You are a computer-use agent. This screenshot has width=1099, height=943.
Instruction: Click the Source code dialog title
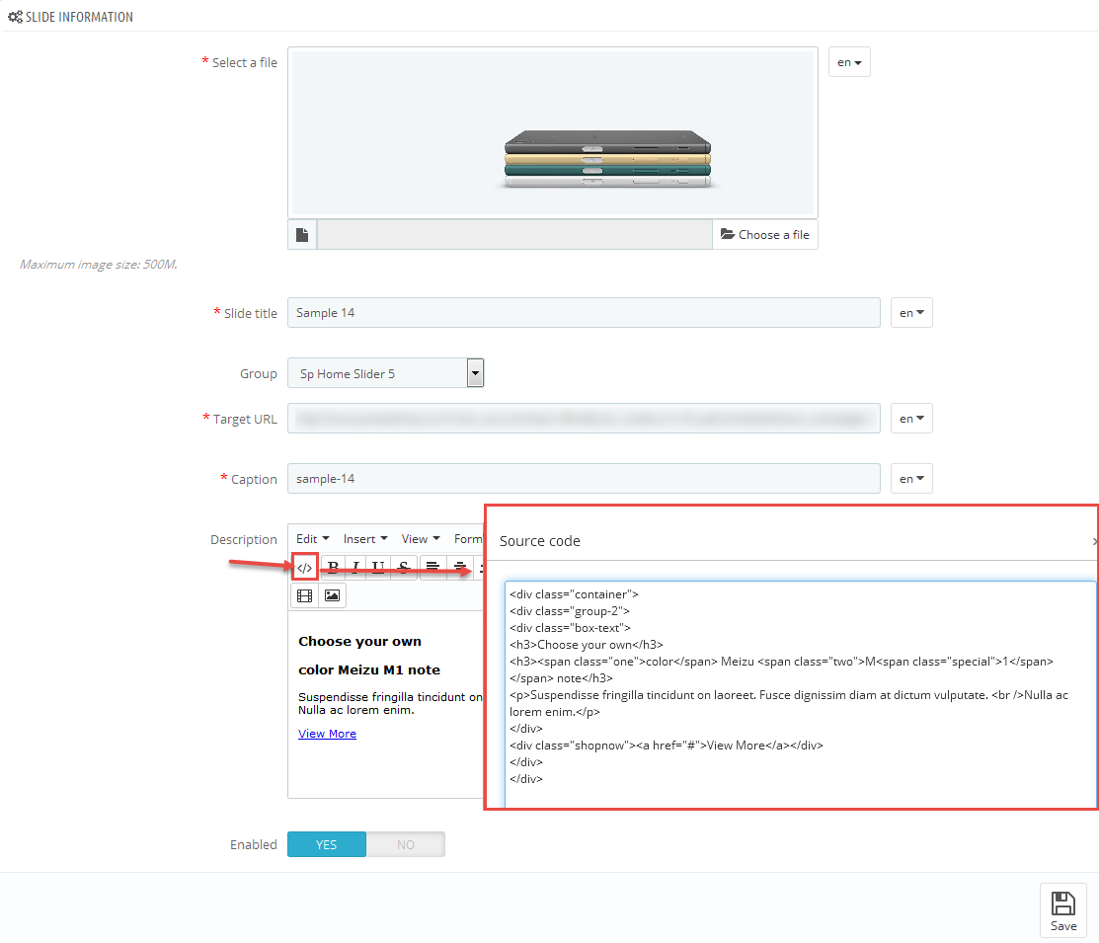(540, 541)
